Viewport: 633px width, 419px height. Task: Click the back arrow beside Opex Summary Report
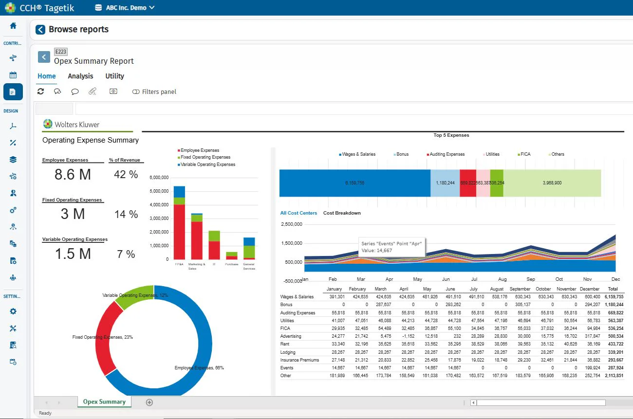point(44,57)
